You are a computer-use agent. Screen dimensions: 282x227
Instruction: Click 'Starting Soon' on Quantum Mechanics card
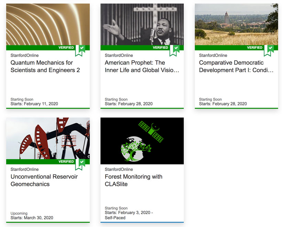[x=22, y=99]
